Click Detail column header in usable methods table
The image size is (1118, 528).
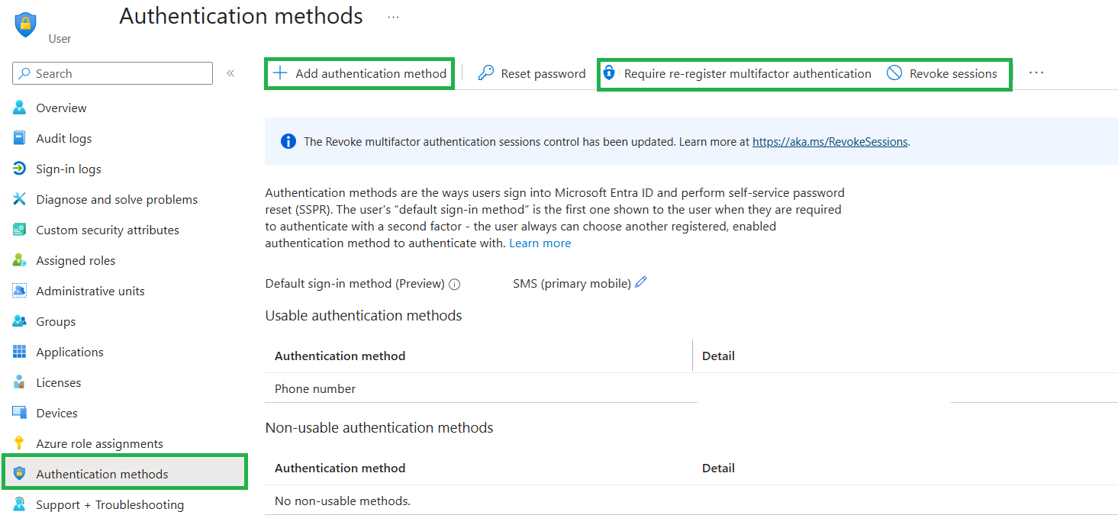[718, 356]
